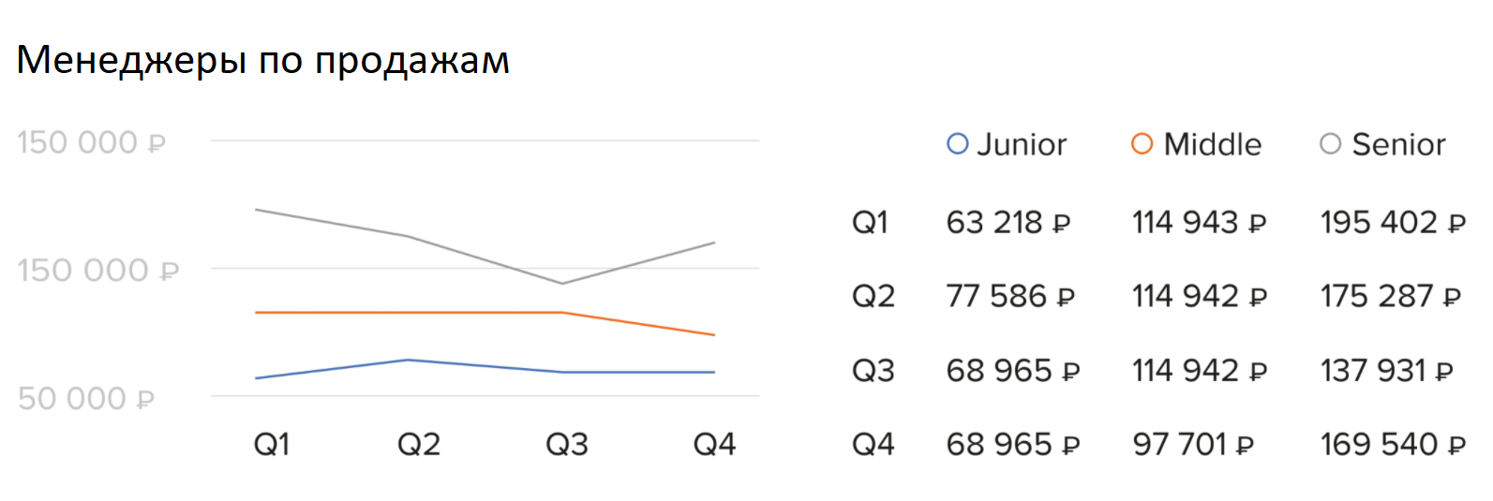Click the Middle Q4 value 97 701 ₽

[x=1192, y=444]
